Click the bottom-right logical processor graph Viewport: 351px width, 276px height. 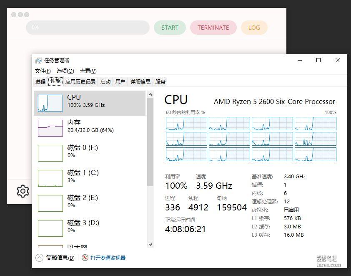point(316,154)
